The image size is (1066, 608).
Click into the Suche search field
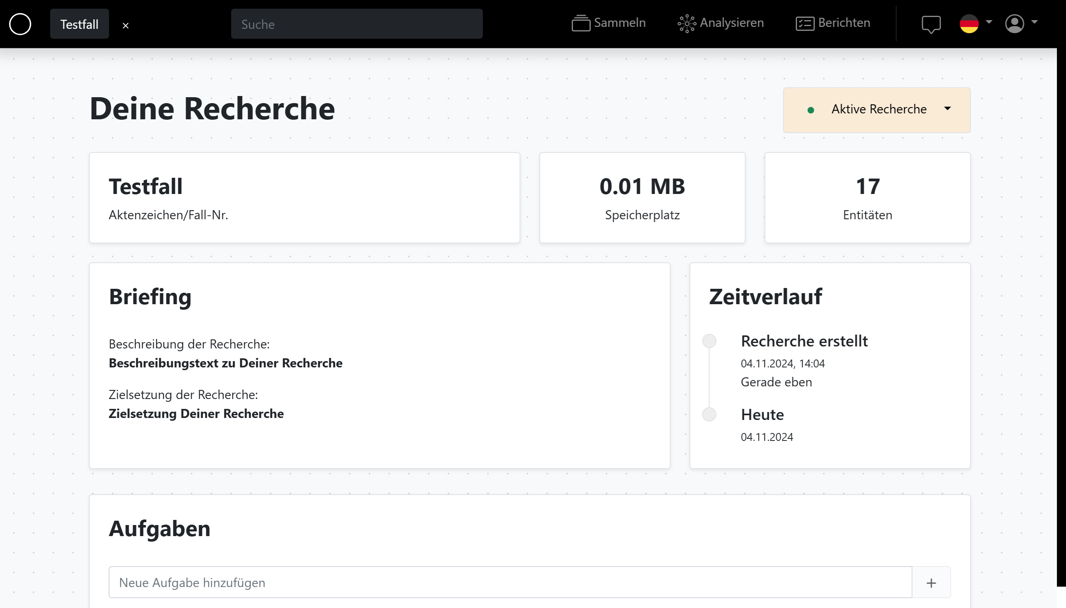357,24
